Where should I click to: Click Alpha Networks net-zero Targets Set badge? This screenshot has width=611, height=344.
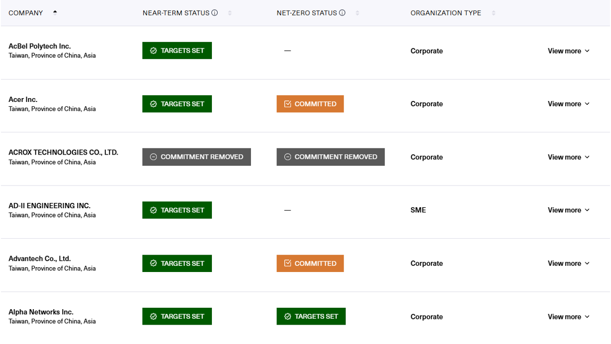tap(311, 316)
